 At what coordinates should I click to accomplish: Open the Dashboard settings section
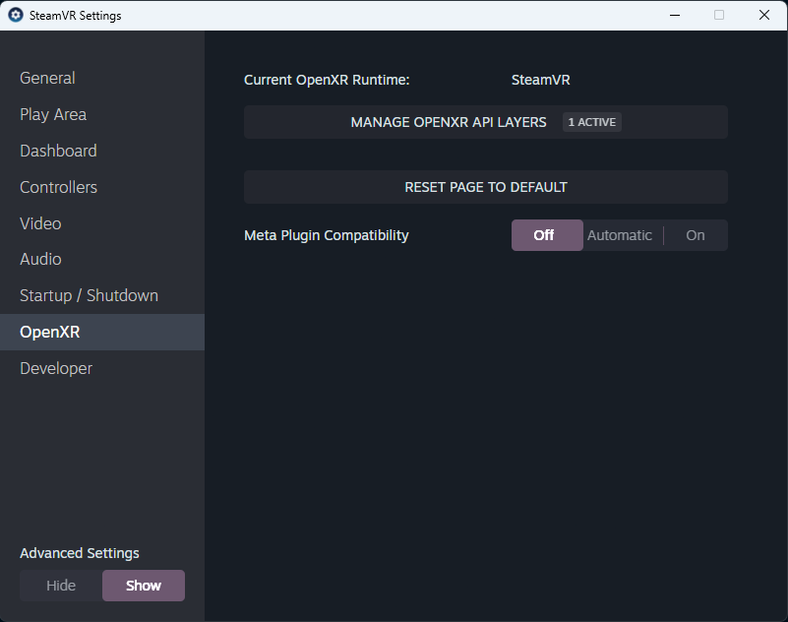[x=102, y=151]
